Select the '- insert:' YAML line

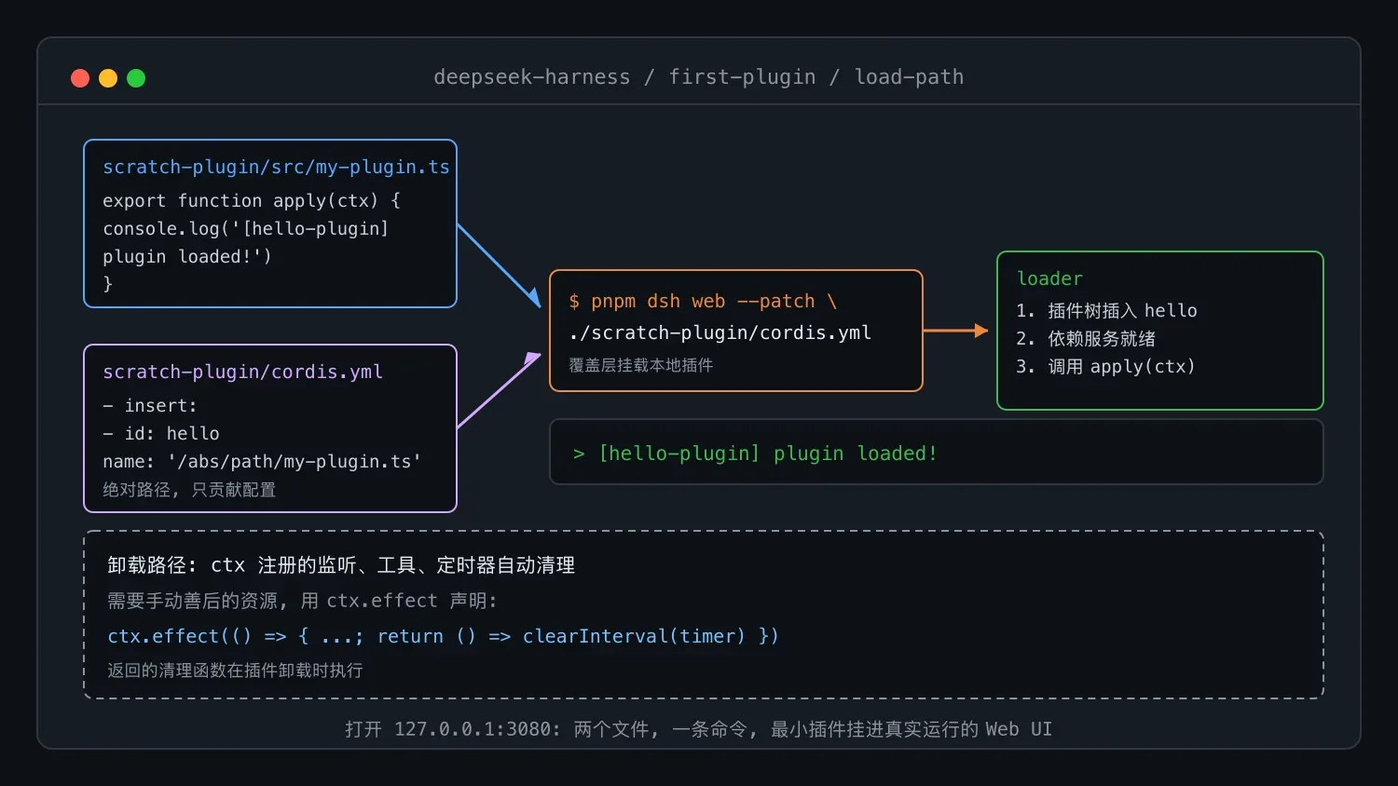pyautogui.click(x=150, y=405)
